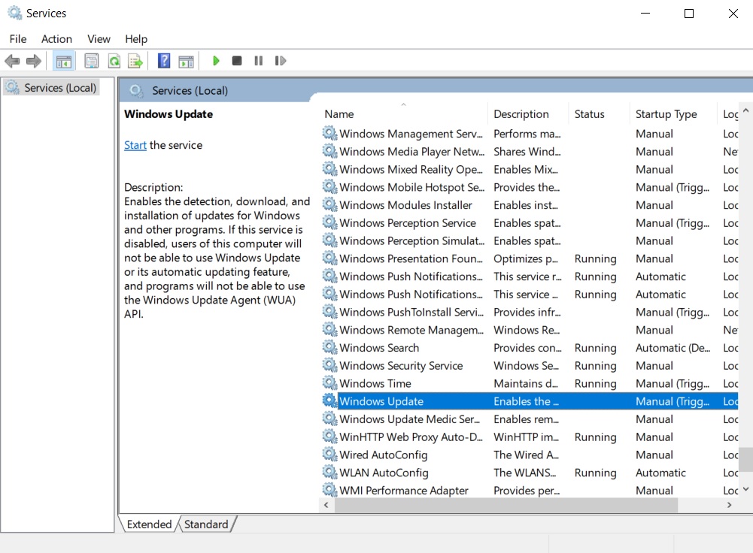The width and height of the screenshot is (753, 553).
Task: Click the blue Help question-mark icon
Action: [x=164, y=61]
